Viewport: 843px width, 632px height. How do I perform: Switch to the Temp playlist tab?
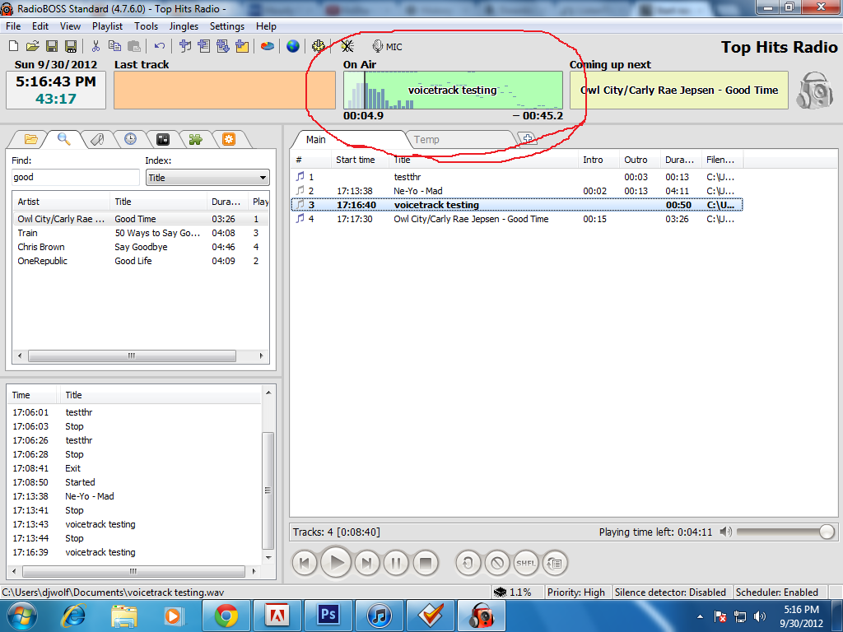coord(459,140)
